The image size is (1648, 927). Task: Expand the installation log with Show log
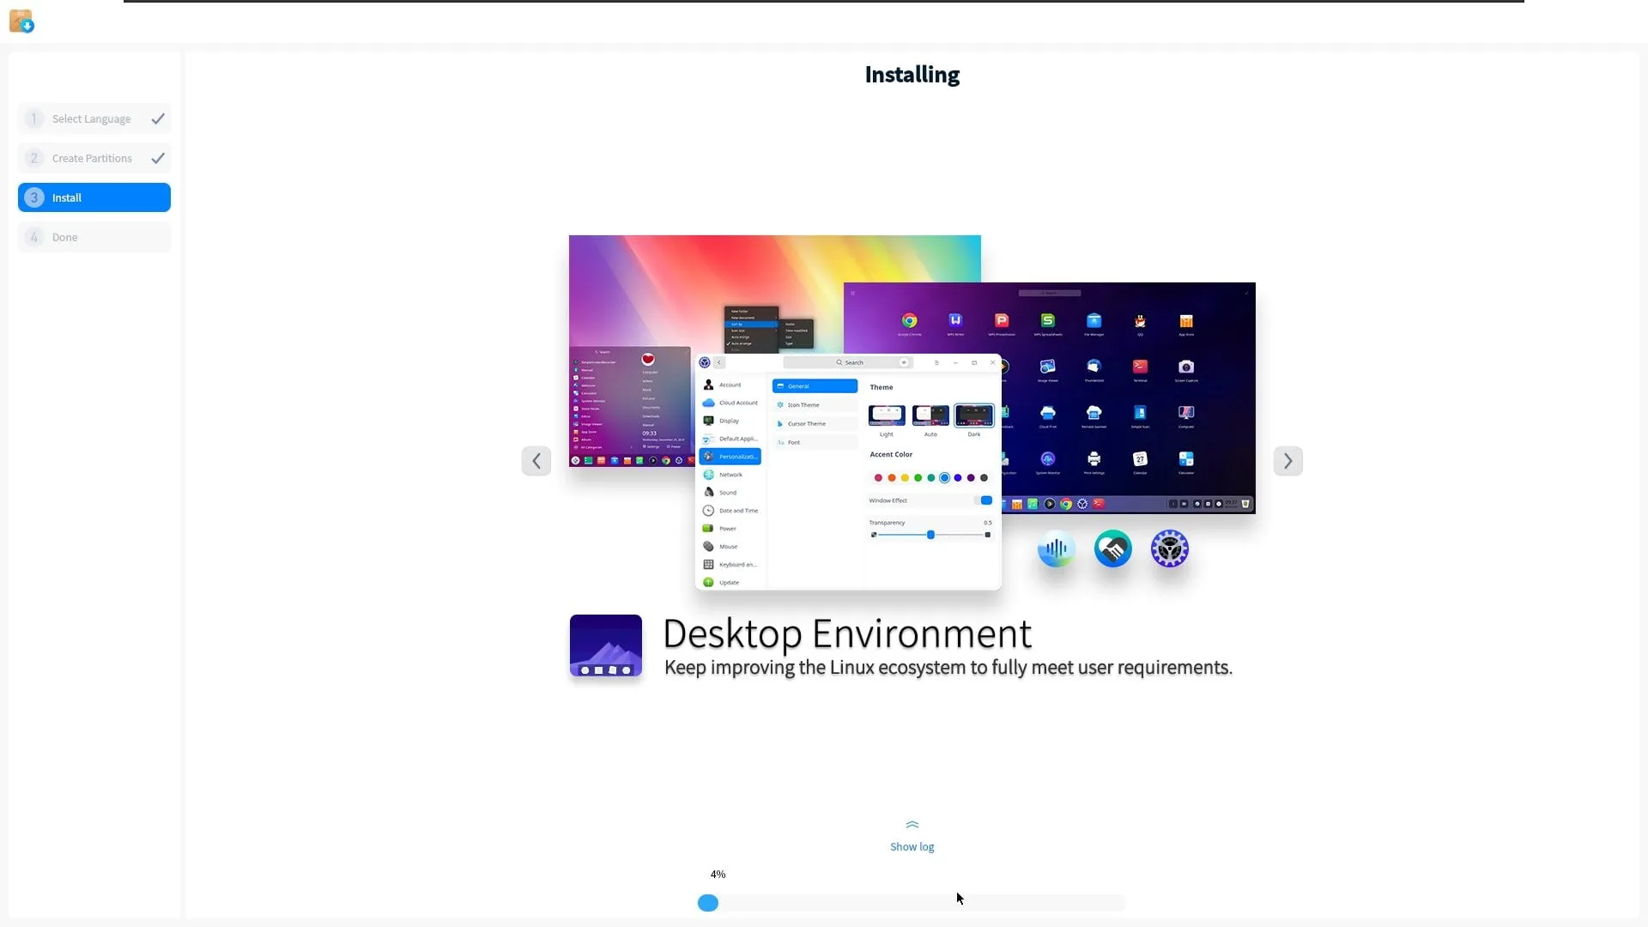click(x=912, y=846)
